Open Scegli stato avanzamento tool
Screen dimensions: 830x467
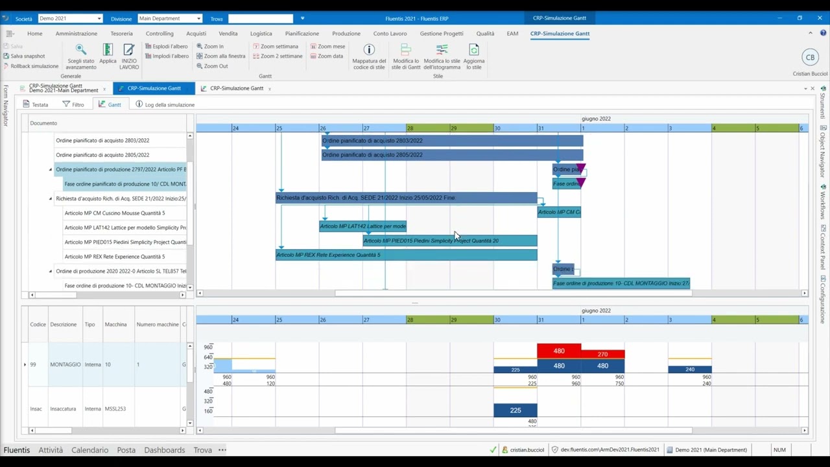pyautogui.click(x=81, y=57)
